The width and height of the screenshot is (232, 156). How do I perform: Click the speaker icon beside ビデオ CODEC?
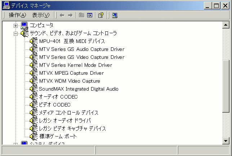click(x=33, y=105)
